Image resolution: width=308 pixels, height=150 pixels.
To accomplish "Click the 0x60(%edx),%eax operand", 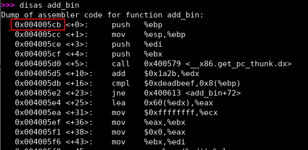I will click(x=179, y=103).
